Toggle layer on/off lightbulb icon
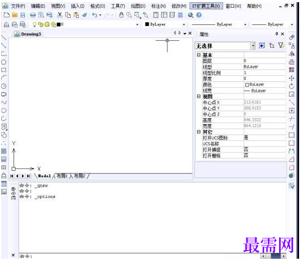 (34, 24)
